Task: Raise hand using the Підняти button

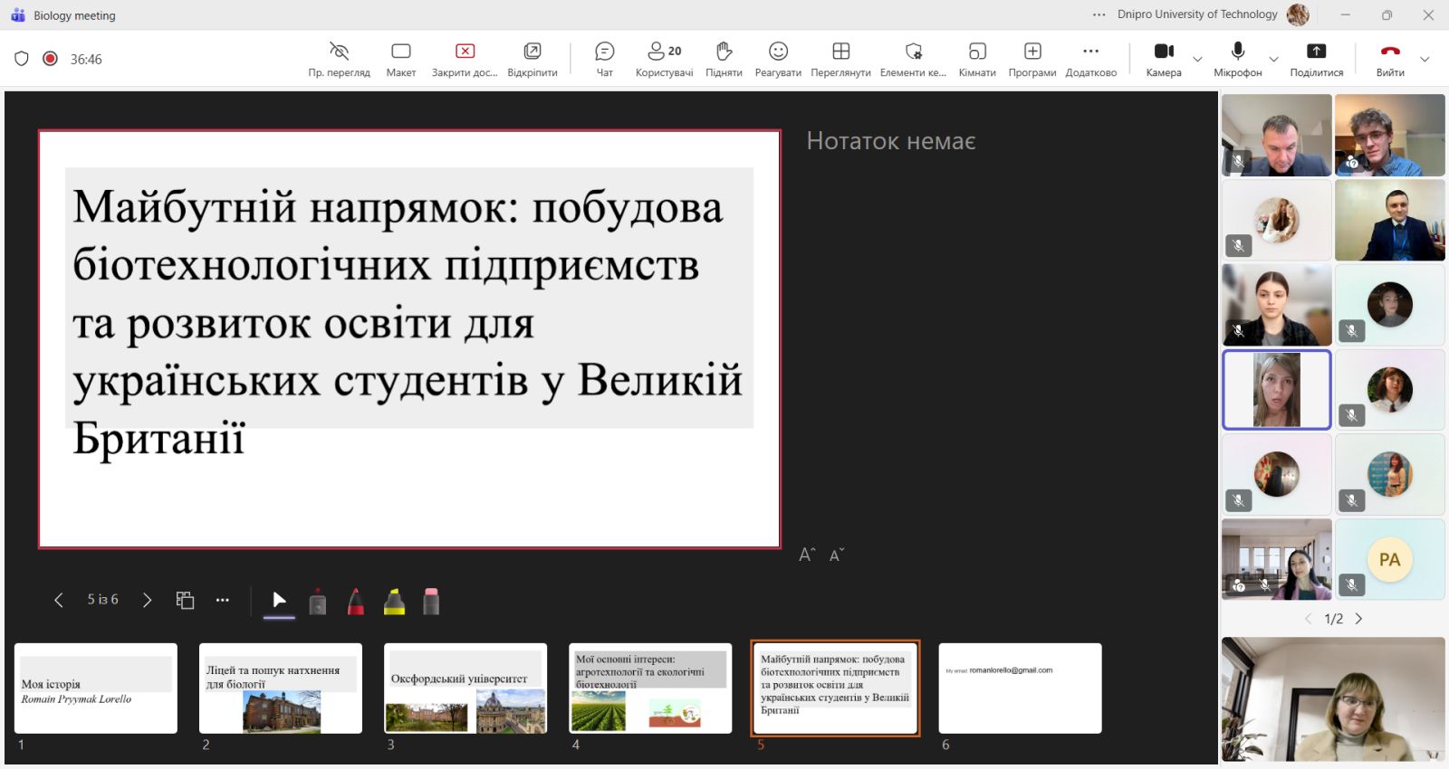Action: [724, 59]
